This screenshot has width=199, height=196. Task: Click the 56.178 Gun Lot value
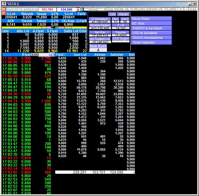coord(81,87)
